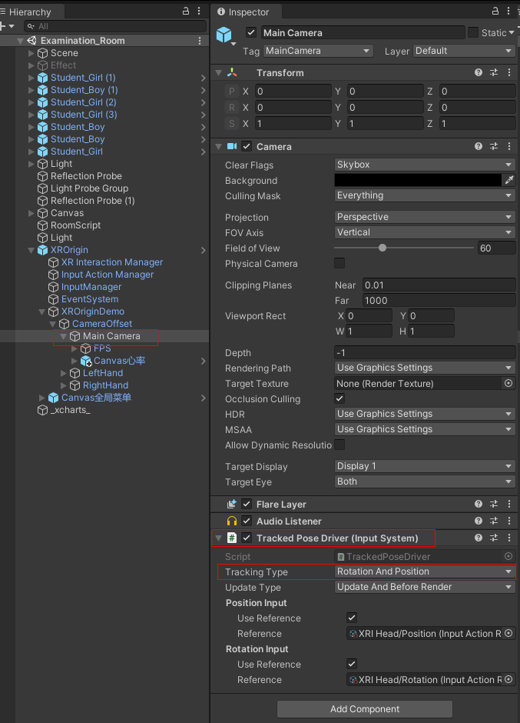Click the Main Camera cube icon

pos(224,35)
